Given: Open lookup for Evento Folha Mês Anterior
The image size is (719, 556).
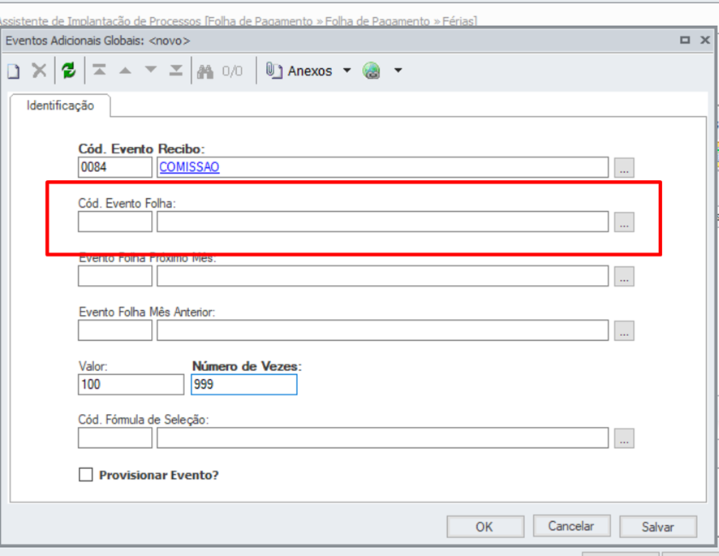Looking at the screenshot, I should [x=624, y=330].
